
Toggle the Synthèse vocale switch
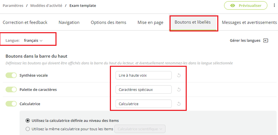point(11,76)
